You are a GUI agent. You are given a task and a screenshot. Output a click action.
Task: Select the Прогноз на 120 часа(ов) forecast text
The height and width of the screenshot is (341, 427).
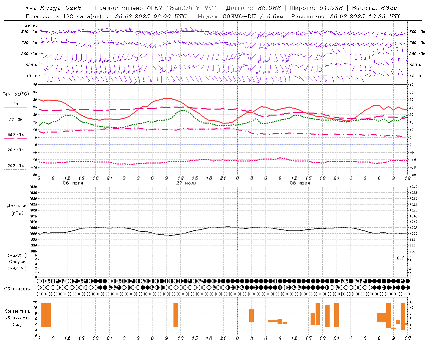(64, 16)
